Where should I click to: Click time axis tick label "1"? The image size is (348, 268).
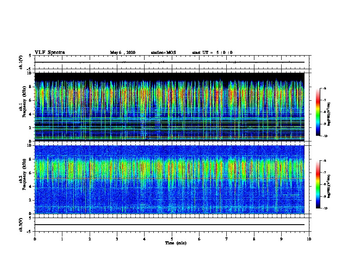(x=62, y=239)
